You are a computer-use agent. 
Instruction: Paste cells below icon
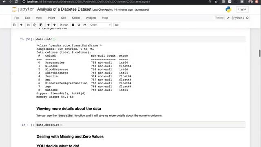click(x=41, y=25)
